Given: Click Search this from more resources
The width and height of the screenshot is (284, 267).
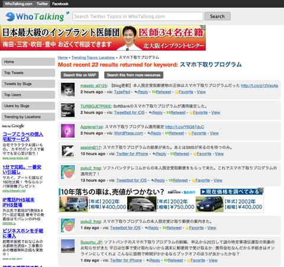Looking at the screenshot, I should pyautogui.click(x=134, y=75).
